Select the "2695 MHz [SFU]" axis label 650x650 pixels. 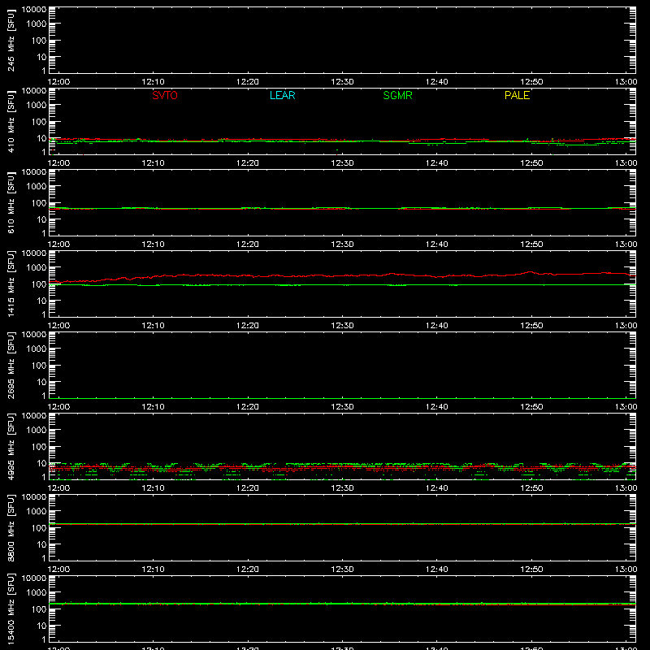11,365
